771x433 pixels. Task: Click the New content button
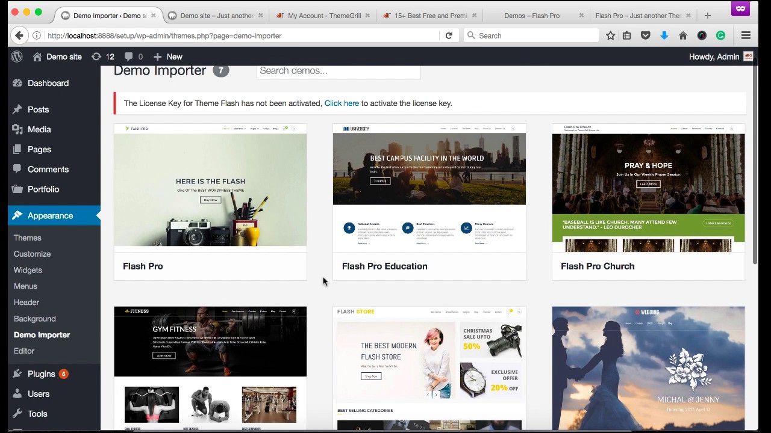168,57
